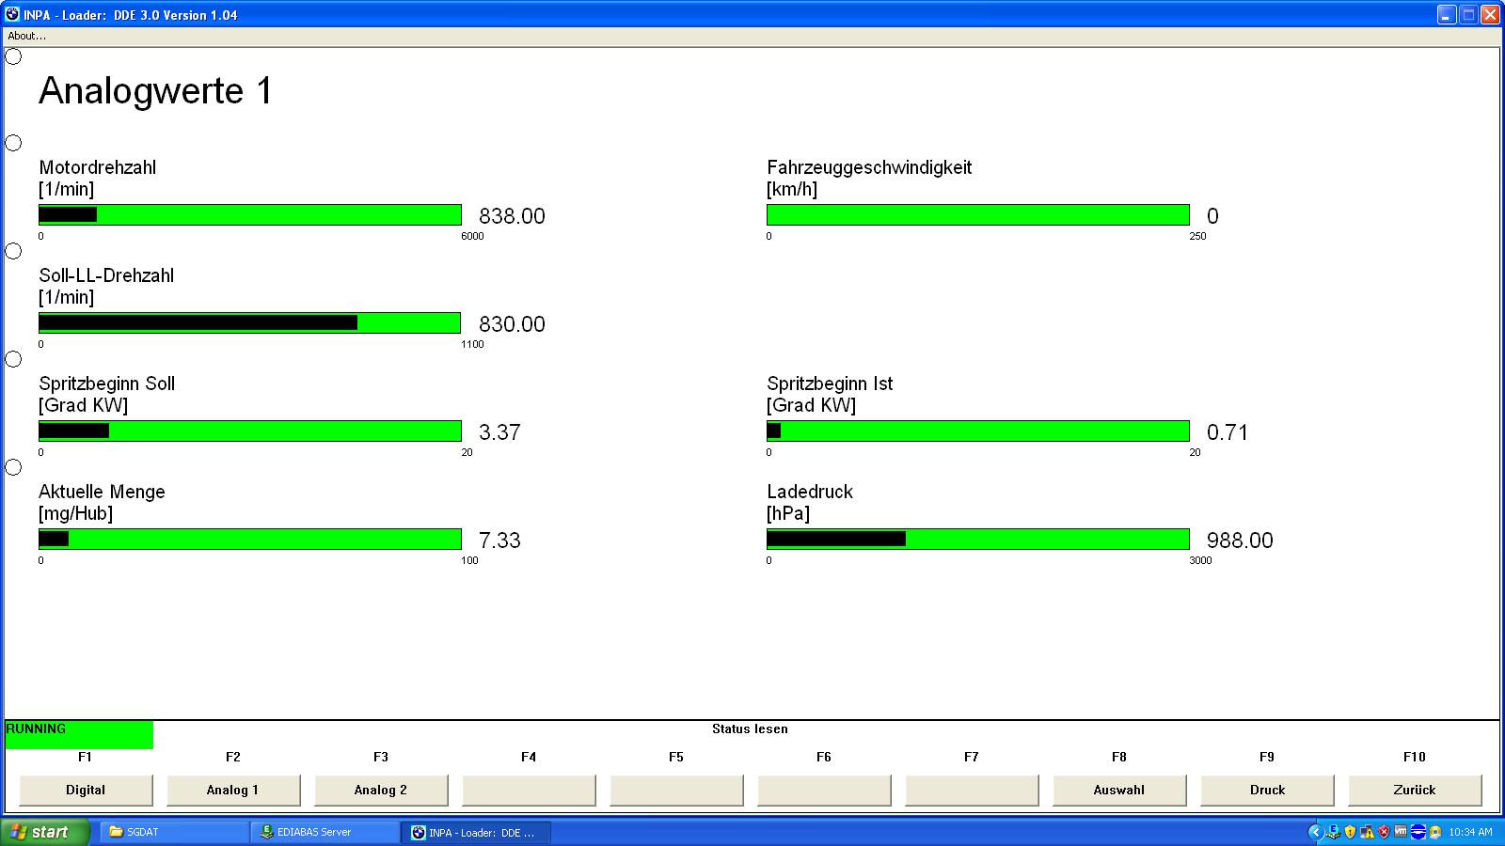Click the red shield tray icon with X

pos(1384,832)
